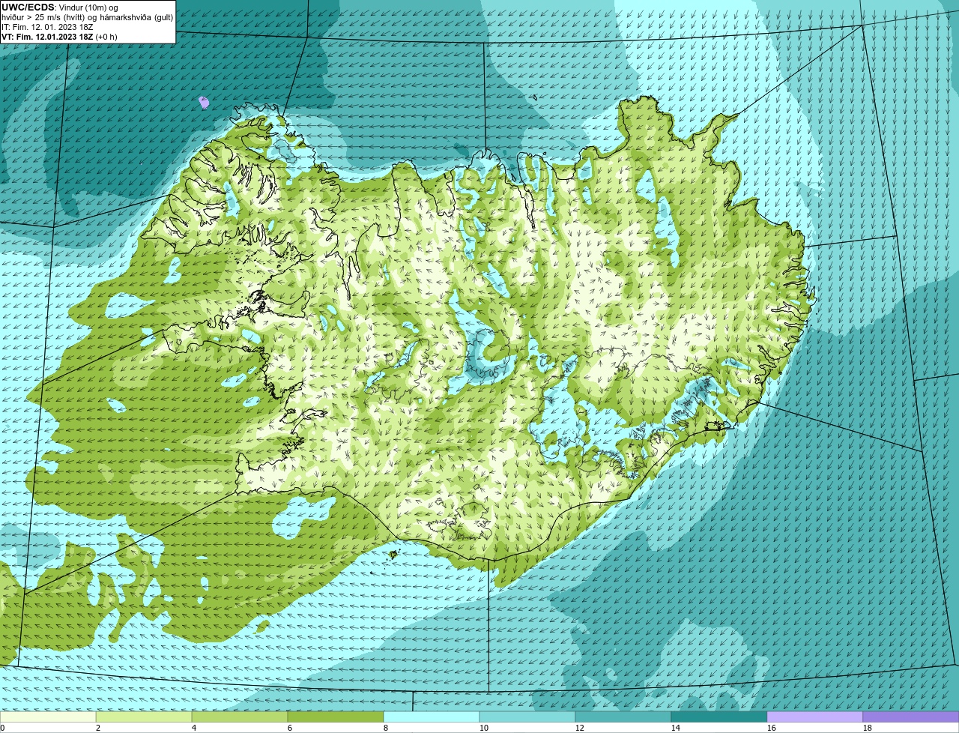The width and height of the screenshot is (959, 733).
Task: Click the dark teal 14–16 legend swatch
Action: click(719, 717)
